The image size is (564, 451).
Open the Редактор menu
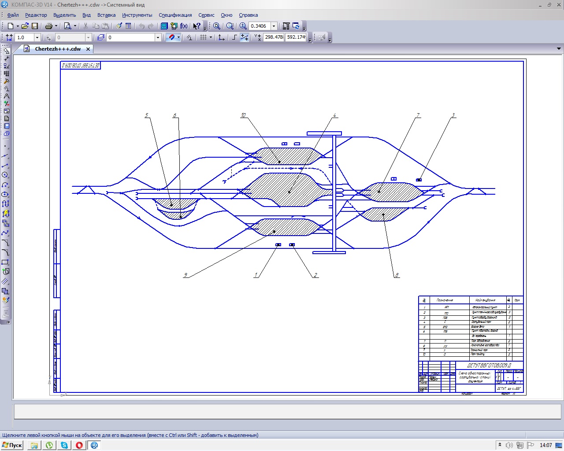(x=36, y=15)
